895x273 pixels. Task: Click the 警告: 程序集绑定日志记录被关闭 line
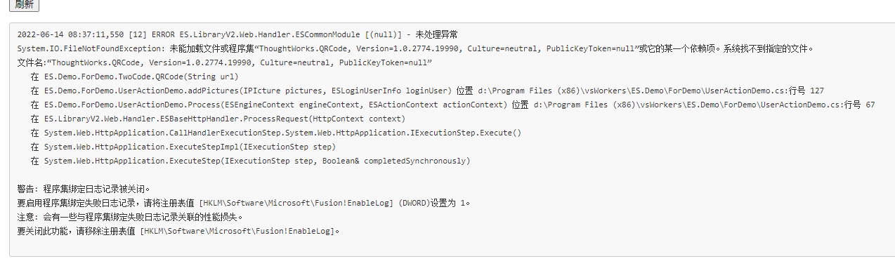(x=84, y=189)
